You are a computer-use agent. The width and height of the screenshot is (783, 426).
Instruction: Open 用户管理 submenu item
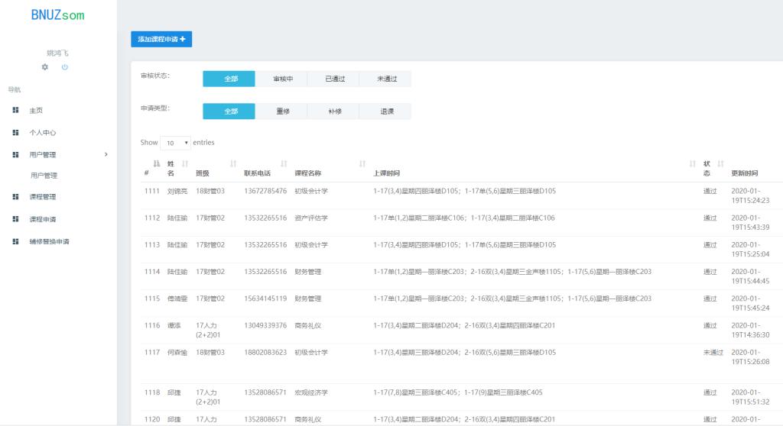44,176
